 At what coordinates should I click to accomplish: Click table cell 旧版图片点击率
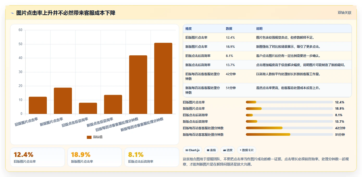[x=196, y=38]
